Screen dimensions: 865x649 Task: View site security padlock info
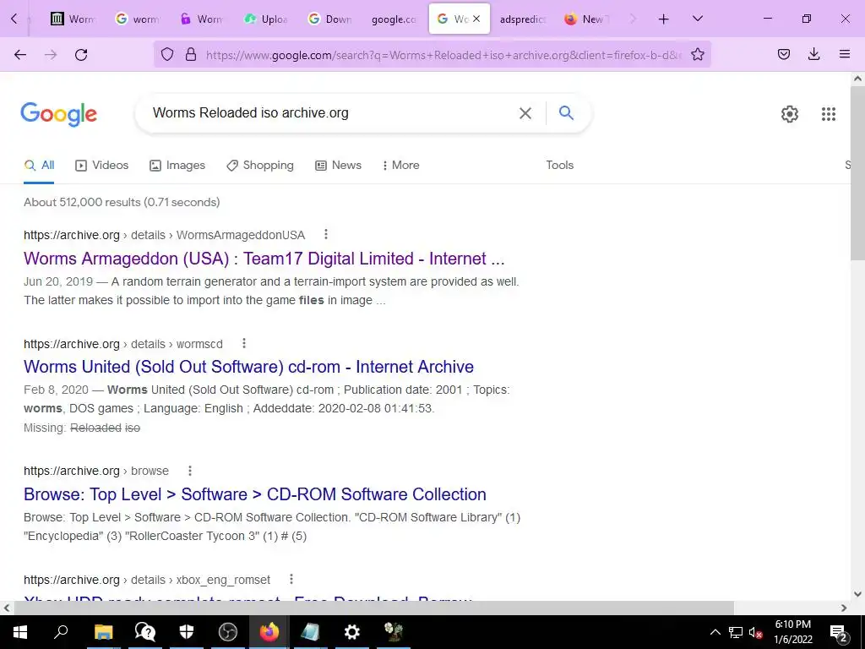click(x=191, y=54)
